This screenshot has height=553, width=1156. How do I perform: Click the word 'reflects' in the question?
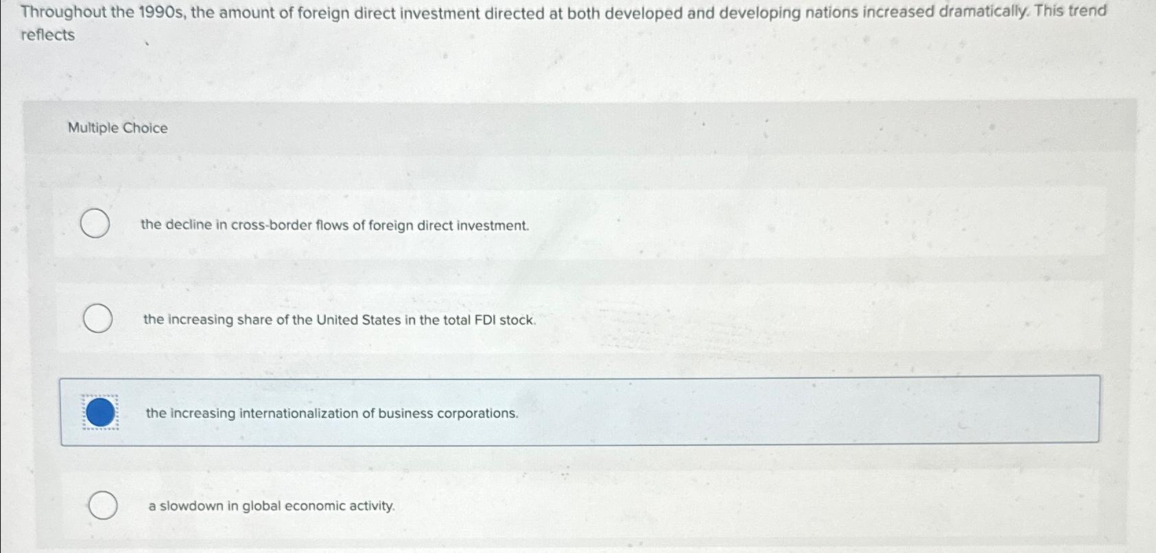tap(47, 34)
